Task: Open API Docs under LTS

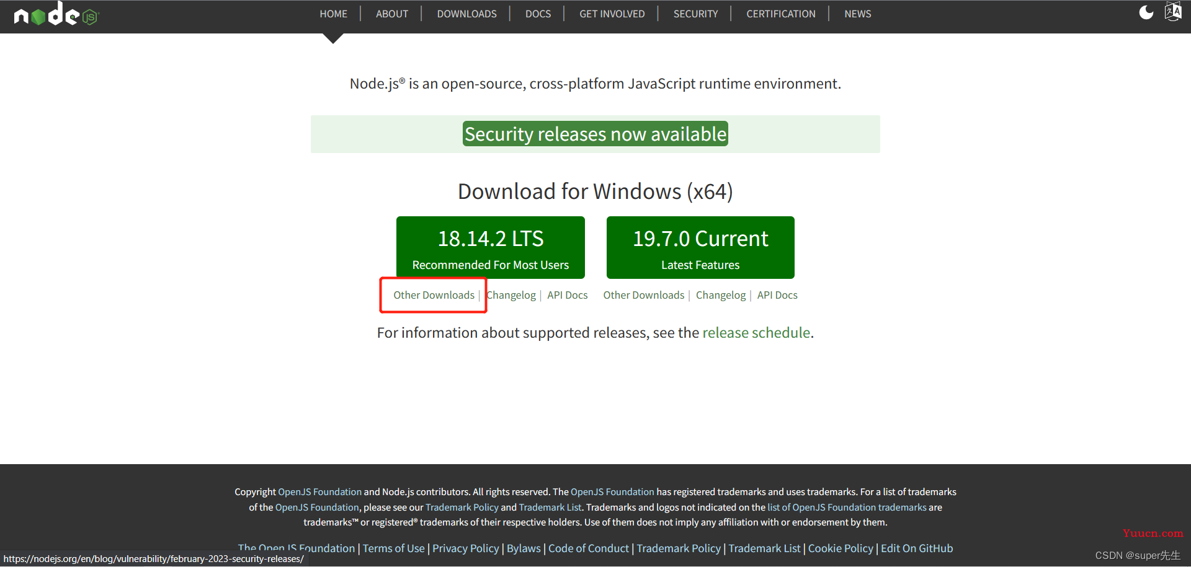Action: (x=568, y=295)
